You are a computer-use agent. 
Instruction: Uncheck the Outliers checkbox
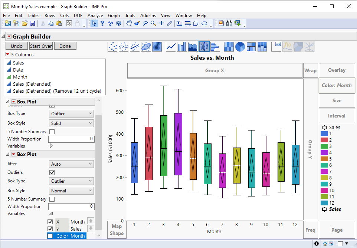[x=52, y=172]
